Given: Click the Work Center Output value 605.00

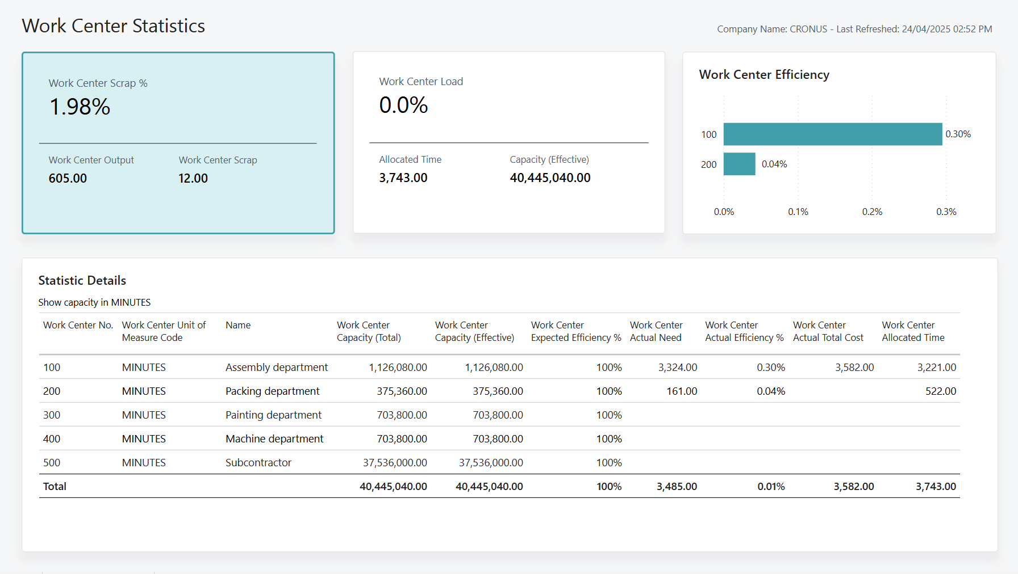Looking at the screenshot, I should click(x=68, y=178).
